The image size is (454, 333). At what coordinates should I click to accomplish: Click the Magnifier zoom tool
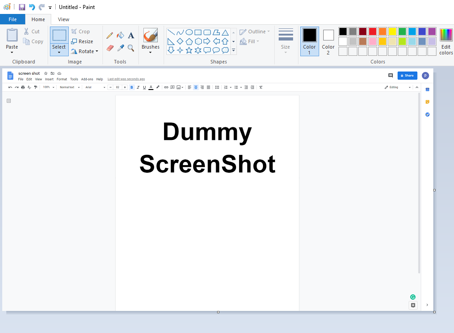tap(131, 48)
